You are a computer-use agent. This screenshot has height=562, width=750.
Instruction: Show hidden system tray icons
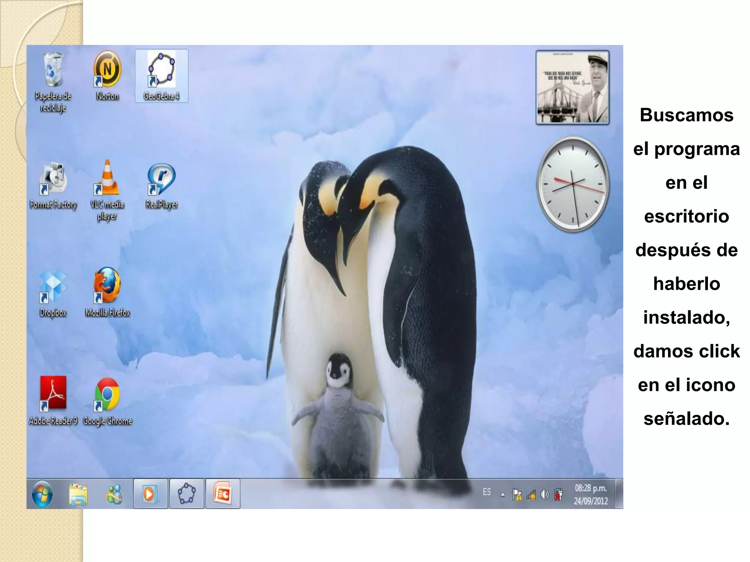[503, 495]
